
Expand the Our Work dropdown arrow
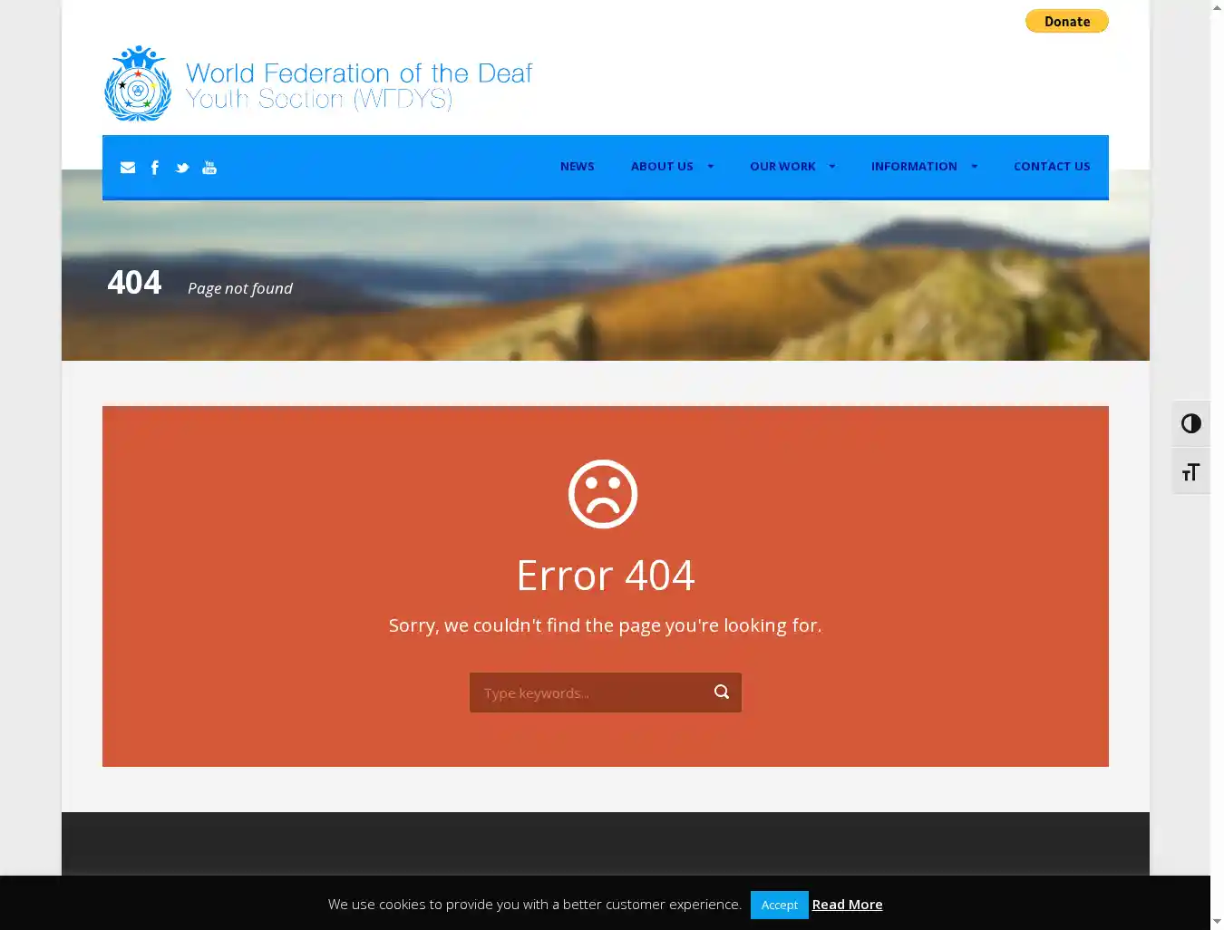coord(832,167)
